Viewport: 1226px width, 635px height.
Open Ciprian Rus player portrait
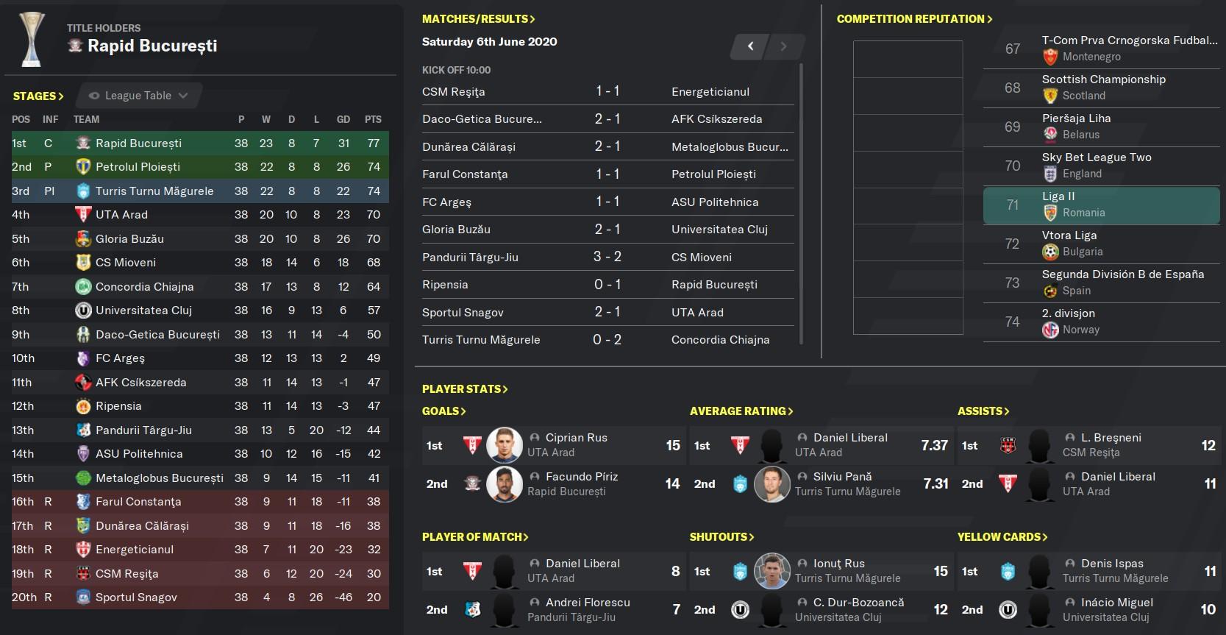point(505,445)
